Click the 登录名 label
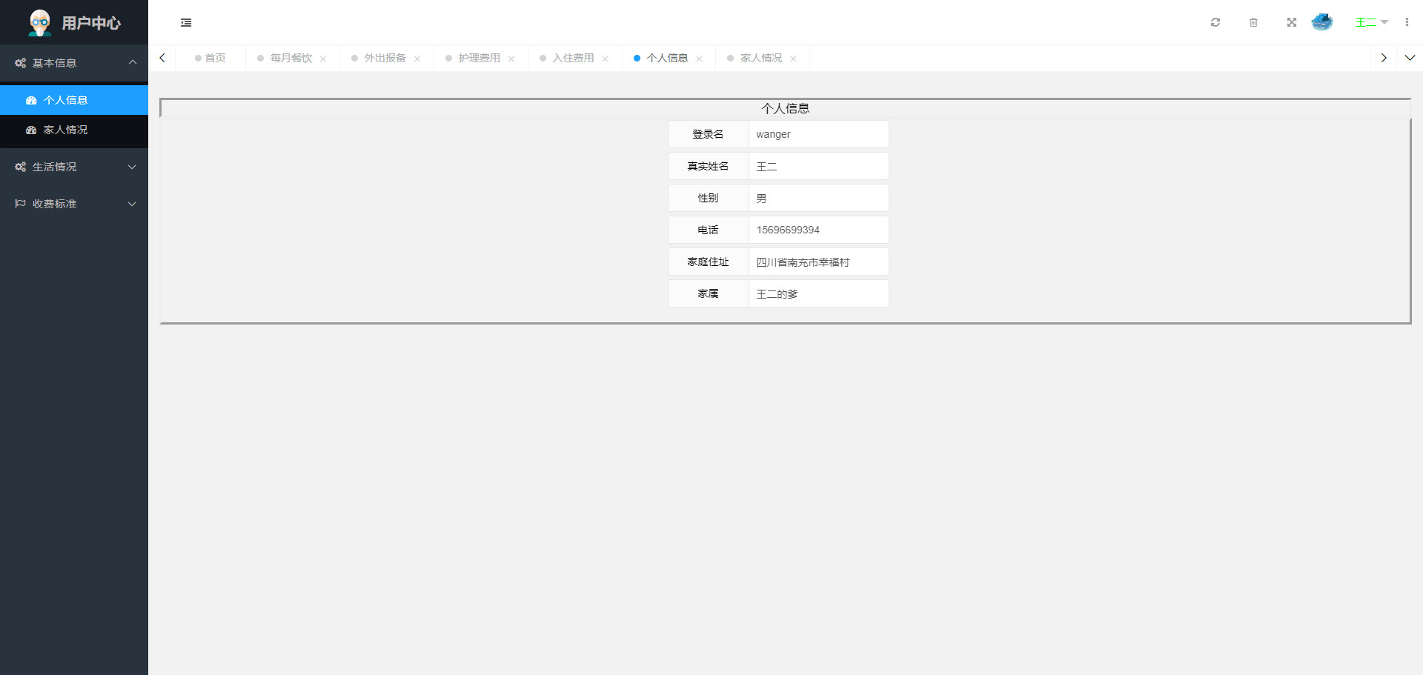Screen dimensions: 1423x675 (x=709, y=134)
